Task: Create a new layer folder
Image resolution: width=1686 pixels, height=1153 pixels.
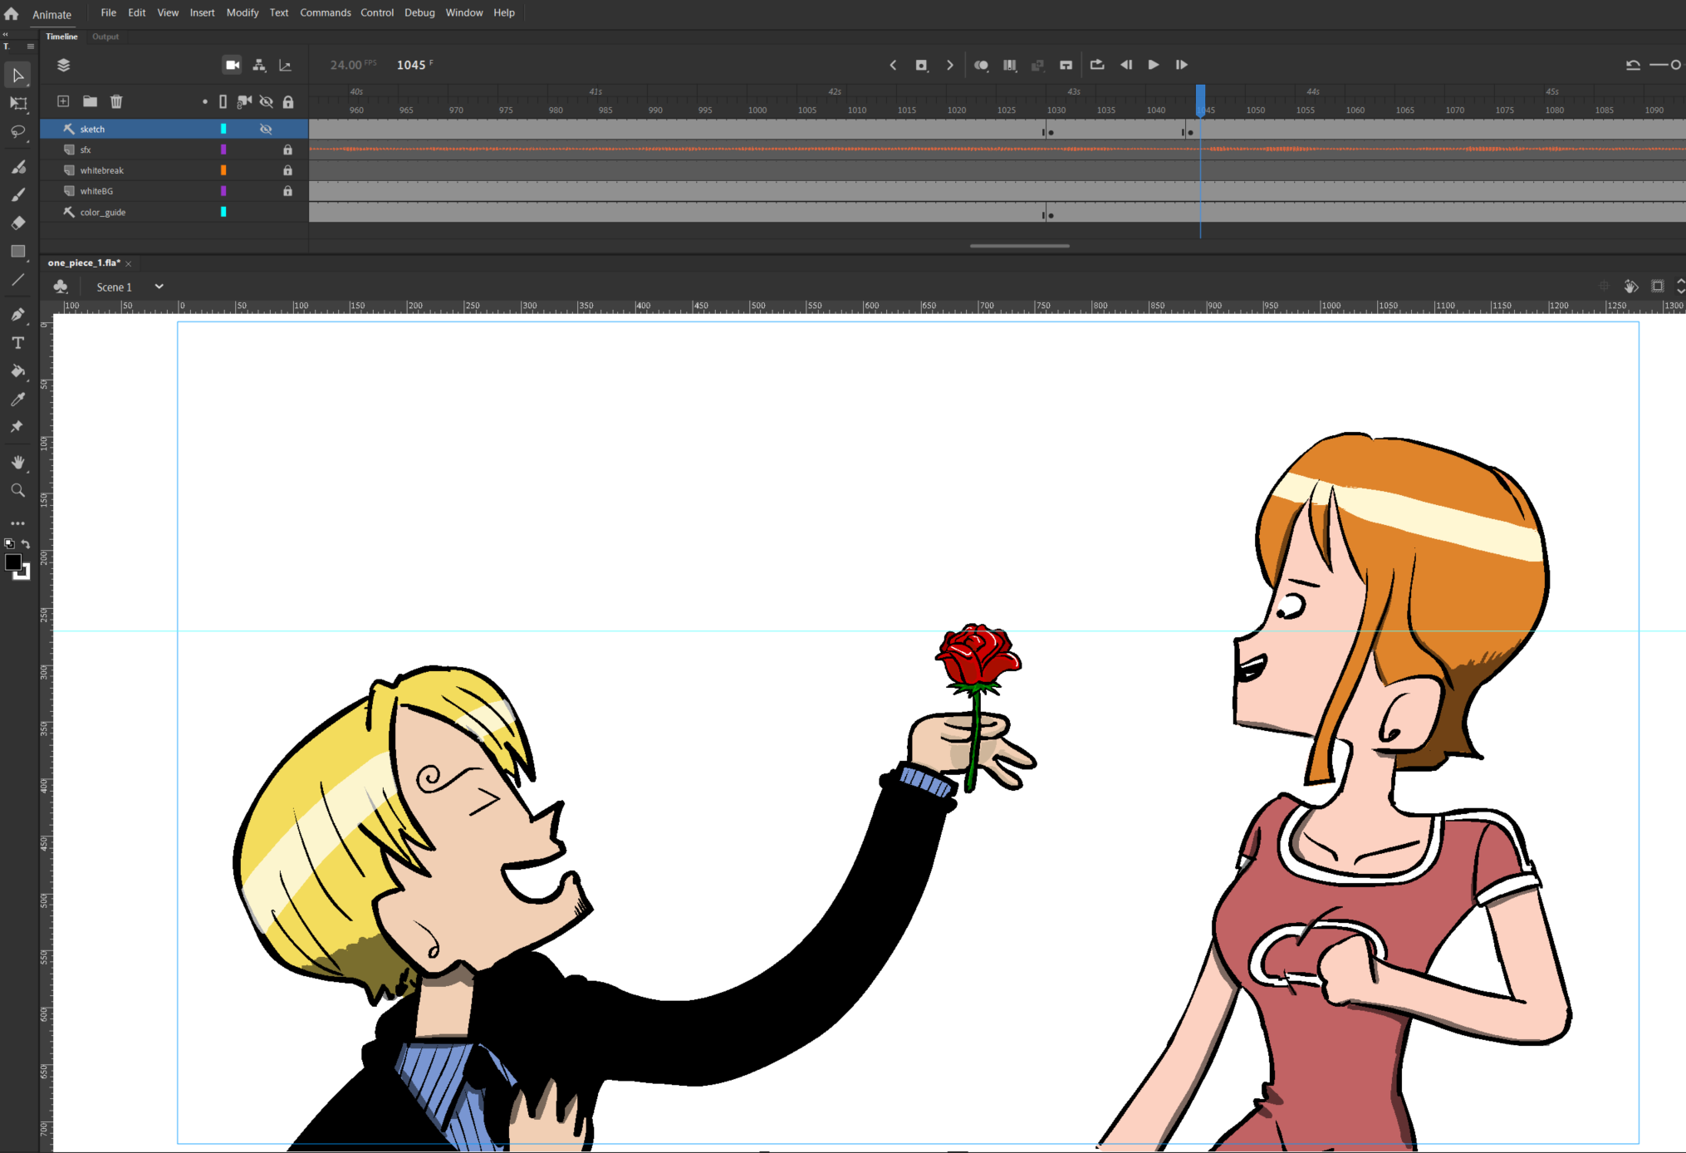Action: tap(90, 101)
